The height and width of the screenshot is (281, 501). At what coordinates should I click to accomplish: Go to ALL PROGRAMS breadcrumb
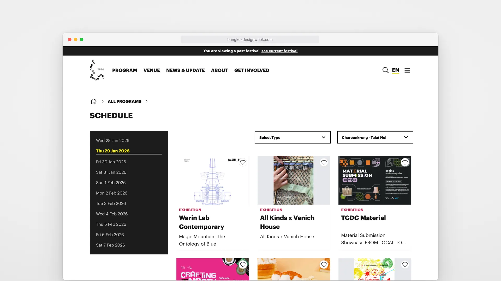pos(124,101)
